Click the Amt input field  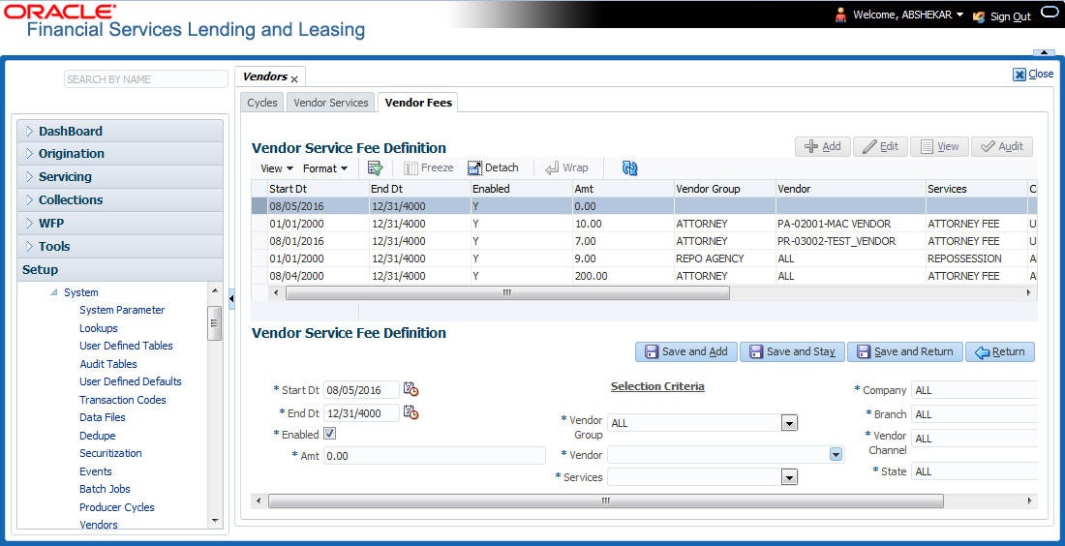click(435, 456)
